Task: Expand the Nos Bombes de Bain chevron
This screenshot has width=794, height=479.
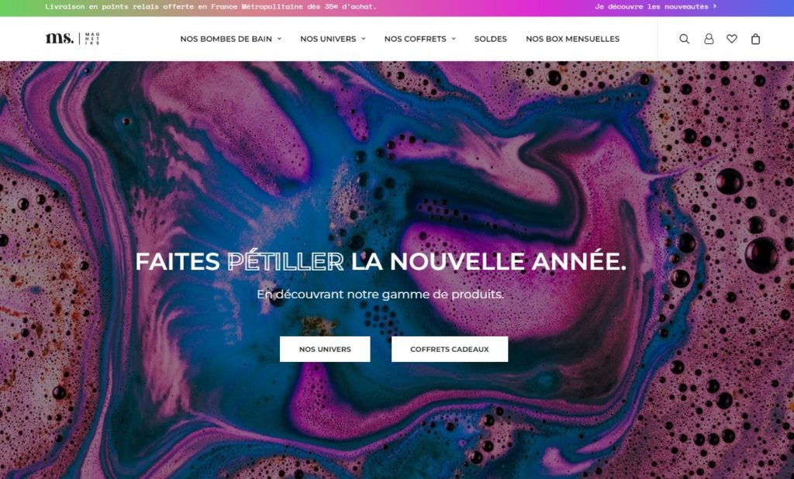Action: tap(279, 39)
